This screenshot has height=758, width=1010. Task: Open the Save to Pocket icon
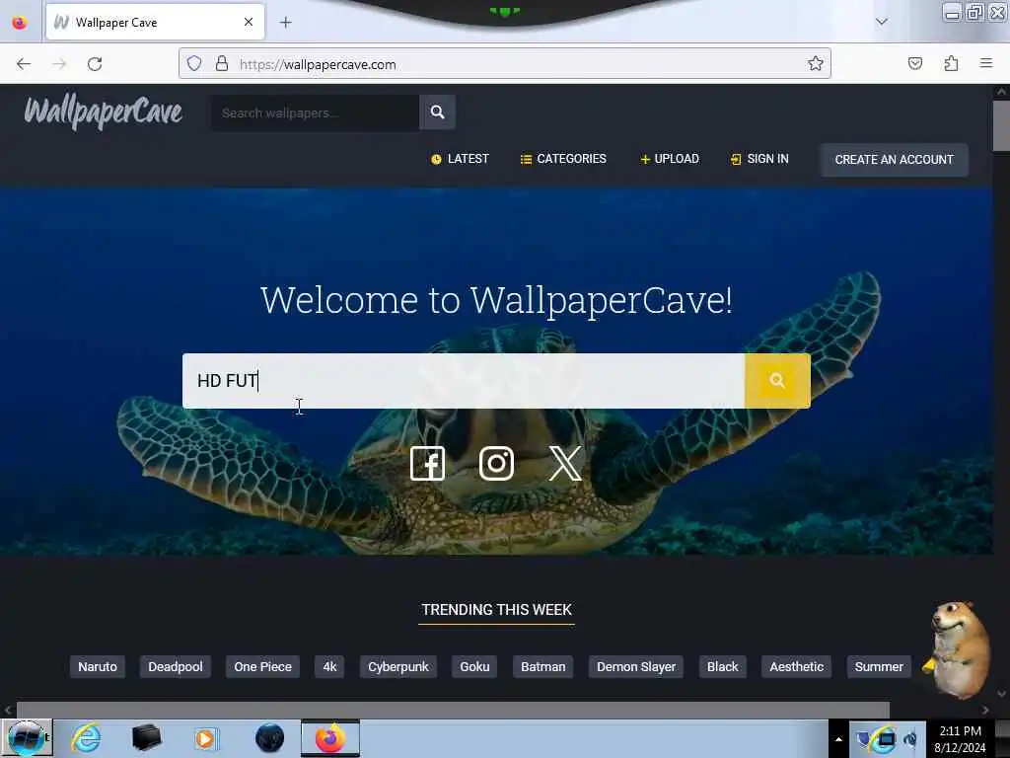coord(914,64)
